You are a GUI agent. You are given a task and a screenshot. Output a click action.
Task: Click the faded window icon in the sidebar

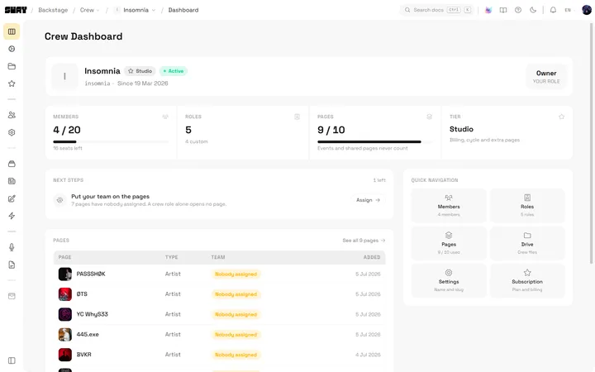(x=12, y=296)
